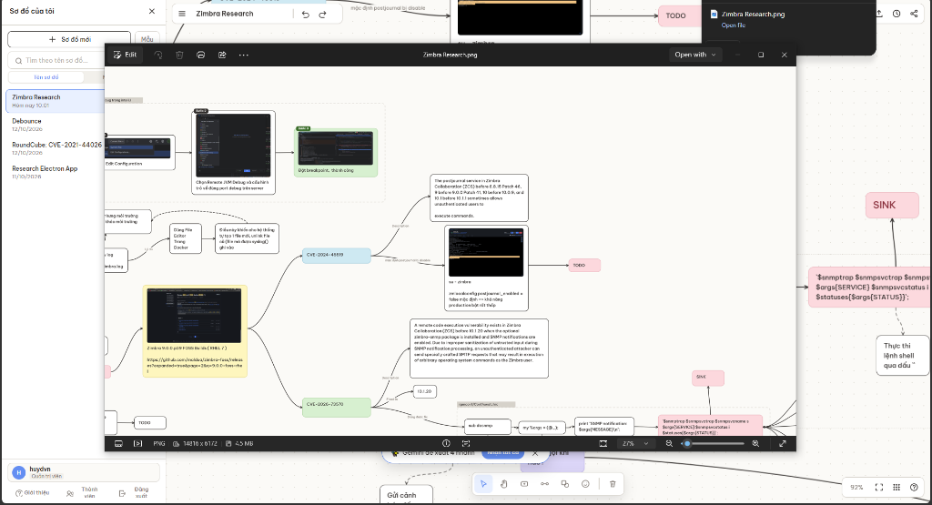This screenshot has width=932, height=505.
Task: Rotate the image in Photos viewer
Action: [x=158, y=55]
